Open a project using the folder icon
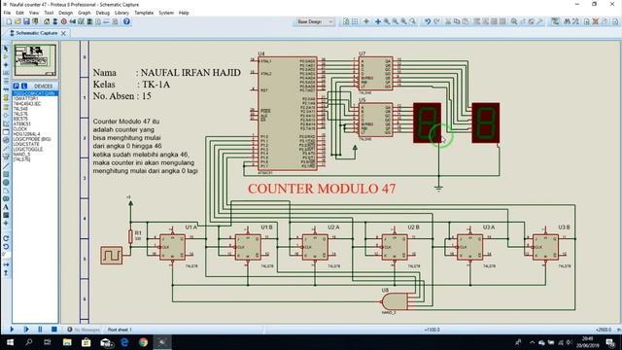Viewport: 622px width, 350px height. (17, 21)
